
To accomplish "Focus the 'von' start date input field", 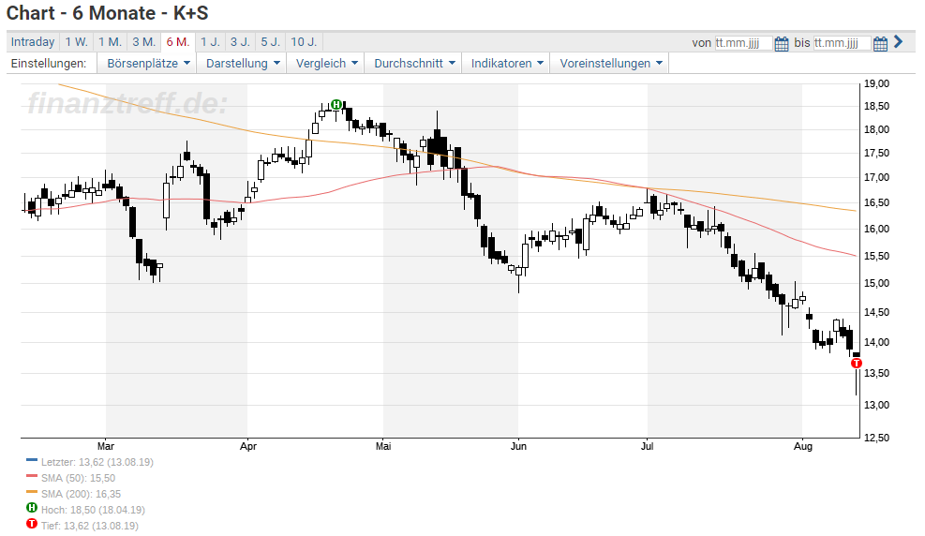I will click(743, 43).
